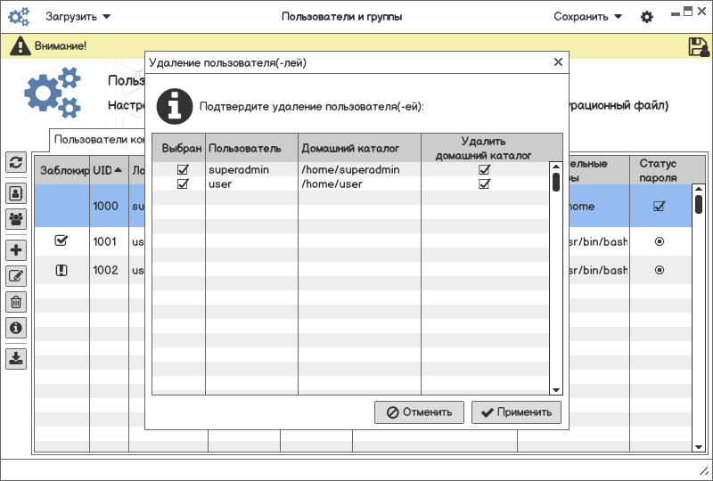
Task: Sort by UID column header
Action: [109, 170]
